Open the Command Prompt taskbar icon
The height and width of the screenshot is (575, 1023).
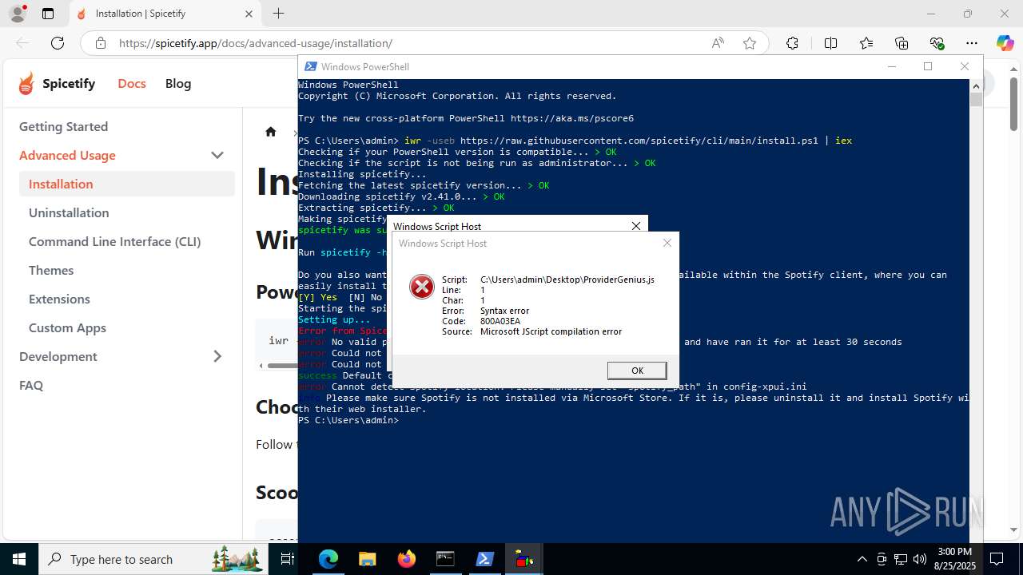point(445,559)
